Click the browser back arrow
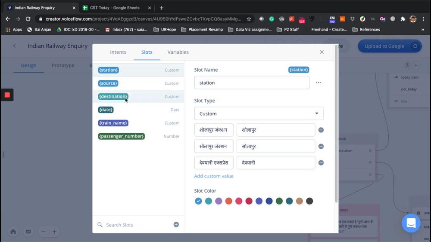The height and width of the screenshot is (242, 431). (x=8, y=19)
